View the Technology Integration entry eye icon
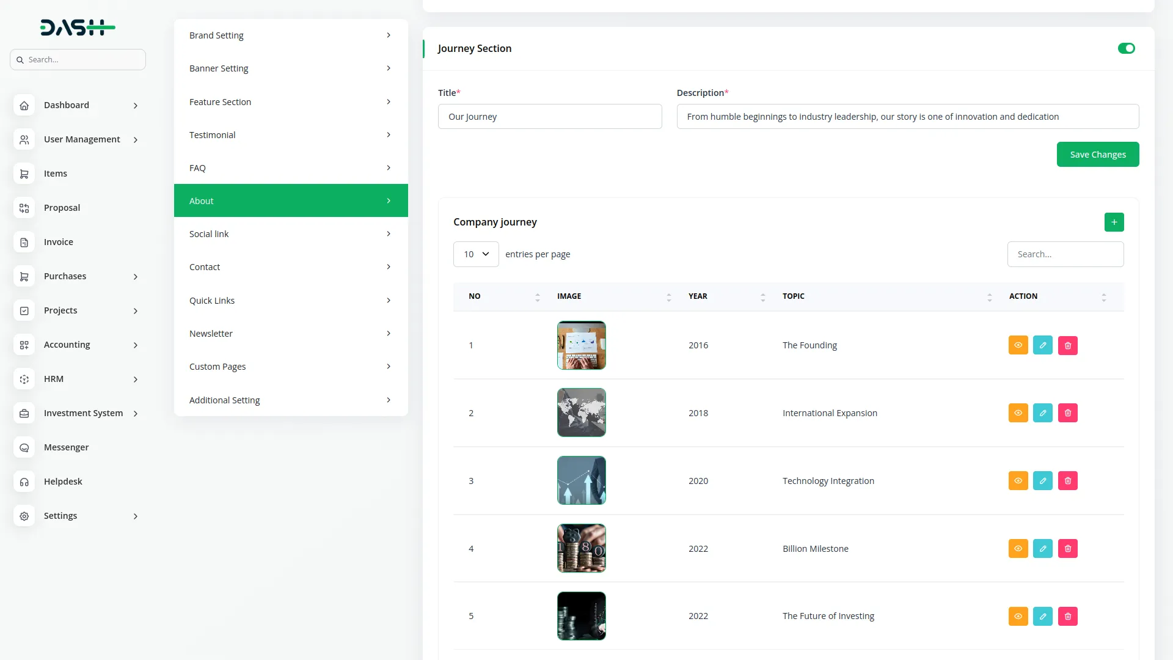This screenshot has width=1173, height=660. coord(1018,481)
